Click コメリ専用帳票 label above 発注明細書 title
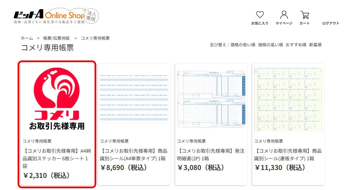 (x=191, y=141)
